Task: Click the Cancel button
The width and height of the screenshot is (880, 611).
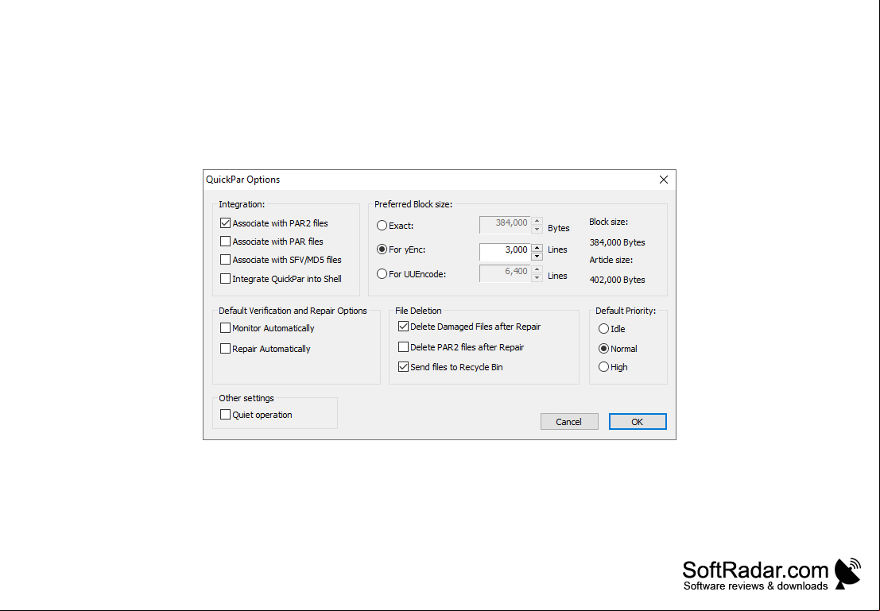Action: pos(569,422)
